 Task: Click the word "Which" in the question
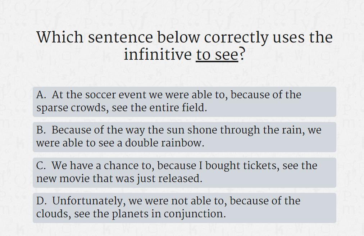pyautogui.click(x=60, y=37)
